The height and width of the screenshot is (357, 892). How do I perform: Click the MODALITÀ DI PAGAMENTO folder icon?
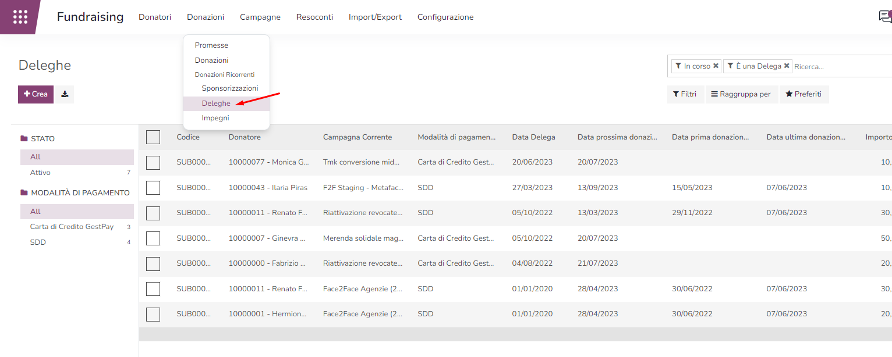click(24, 193)
